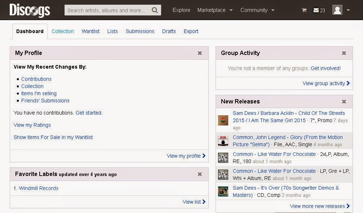Go to the Explore menu item
Viewport: 363px width, 213px height.
coord(181,10)
